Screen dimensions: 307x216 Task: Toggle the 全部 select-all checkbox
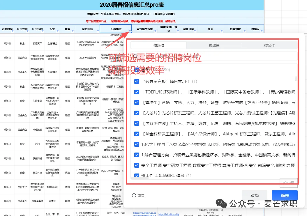(x=137, y=70)
